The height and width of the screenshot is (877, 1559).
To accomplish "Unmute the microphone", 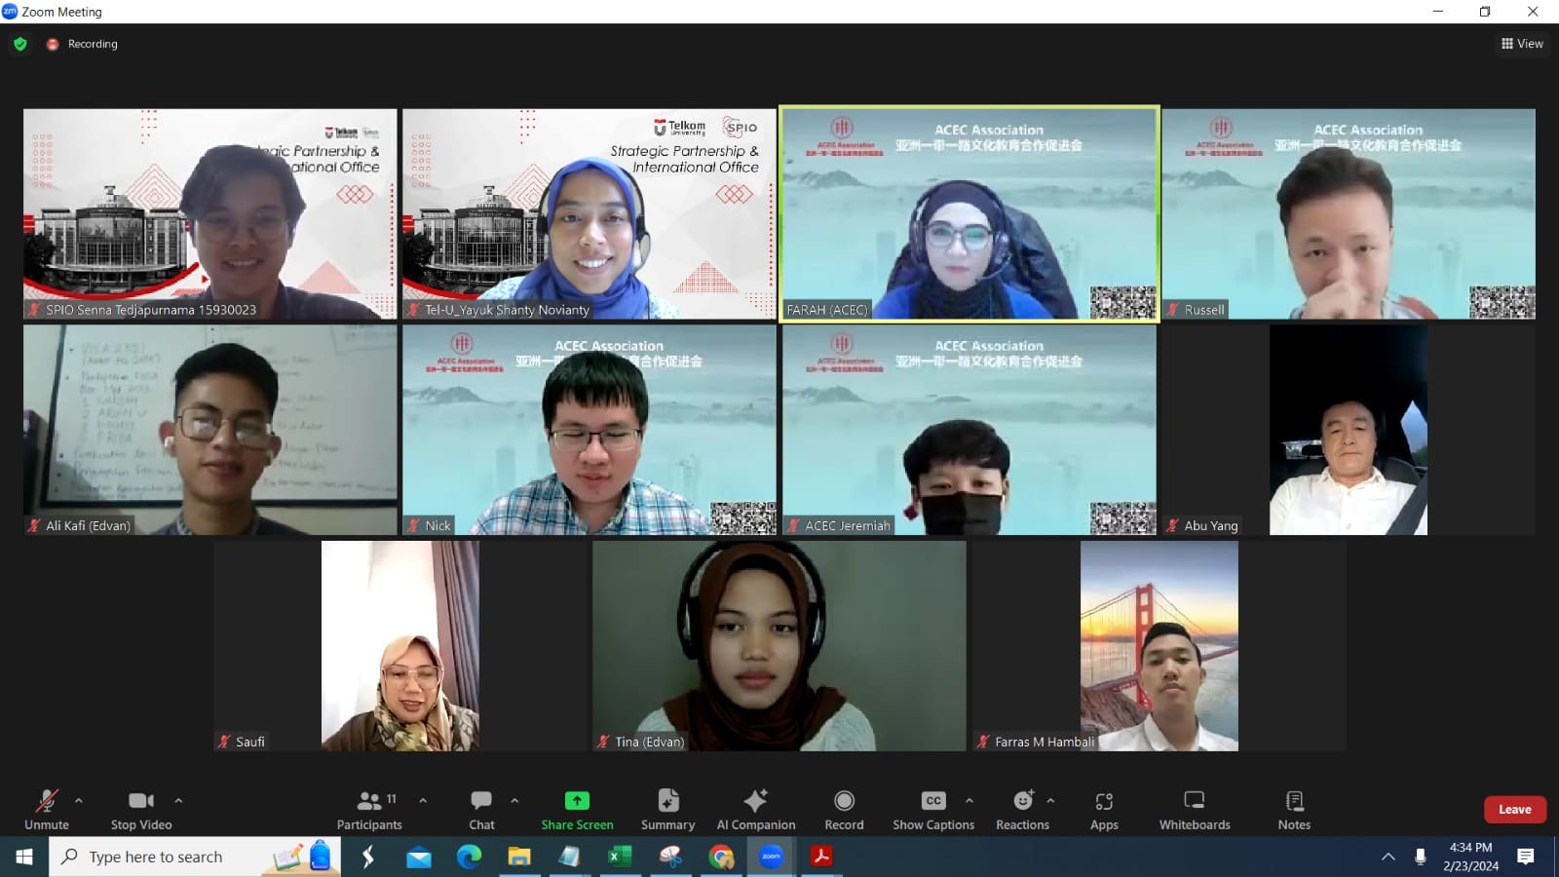I will coord(47,810).
